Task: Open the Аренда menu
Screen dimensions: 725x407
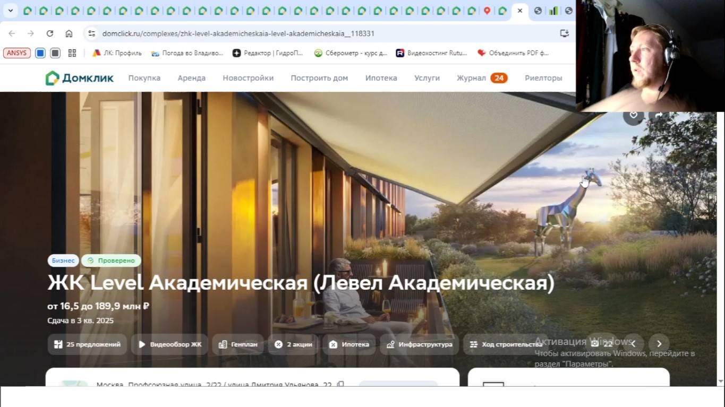Action: click(x=191, y=78)
